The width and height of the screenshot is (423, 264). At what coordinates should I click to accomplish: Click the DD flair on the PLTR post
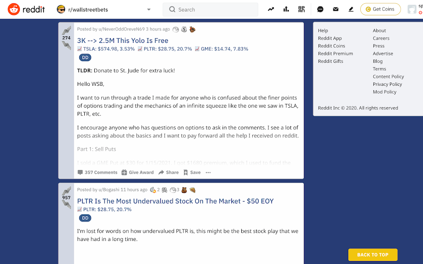tap(85, 218)
